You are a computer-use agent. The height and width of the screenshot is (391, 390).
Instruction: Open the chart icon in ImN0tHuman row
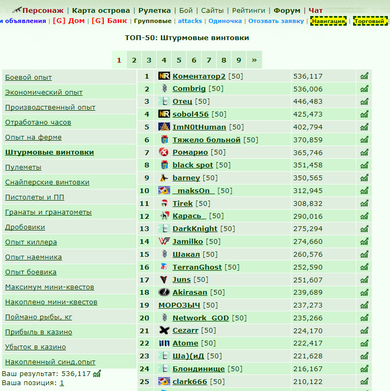[364, 127]
